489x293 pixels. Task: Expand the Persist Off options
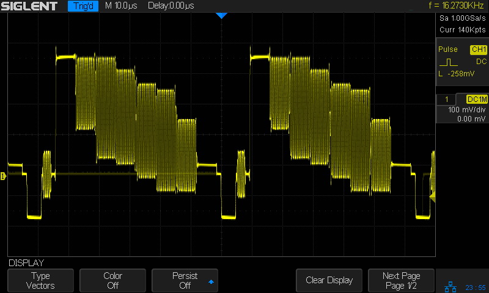pyautogui.click(x=185, y=281)
